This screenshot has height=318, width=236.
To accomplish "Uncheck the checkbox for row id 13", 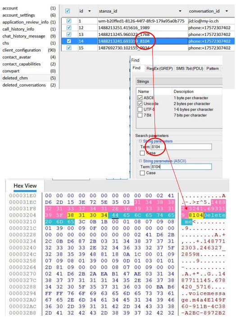I will (69, 34).
